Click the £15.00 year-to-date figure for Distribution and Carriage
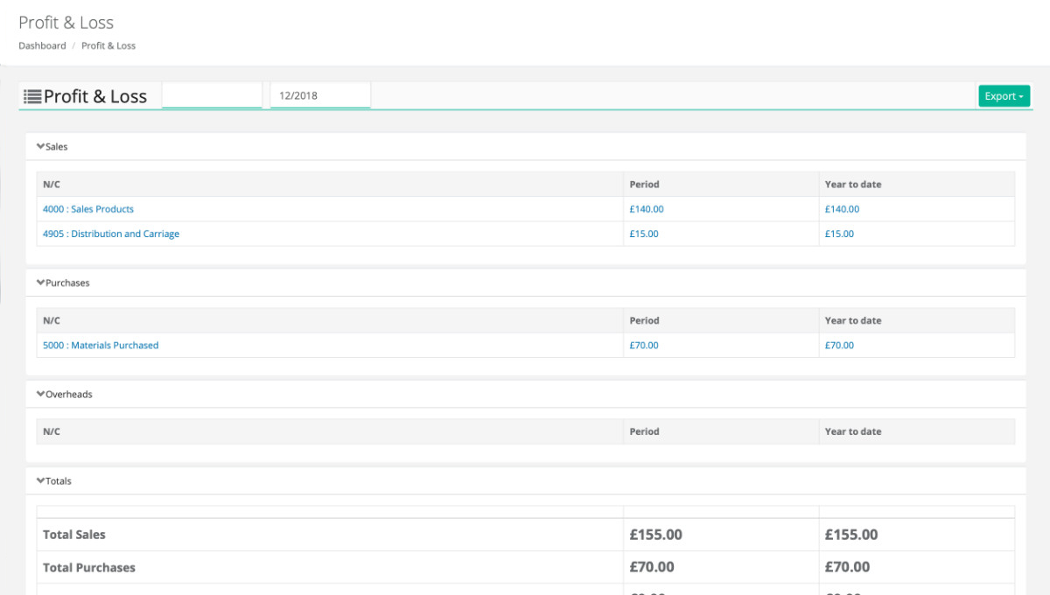This screenshot has height=595, width=1050. pyautogui.click(x=839, y=234)
